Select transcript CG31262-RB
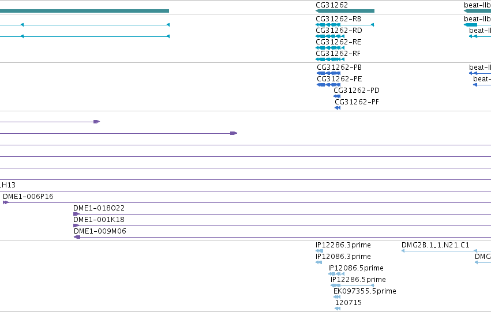Image resolution: width=491 pixels, height=312 pixels. tap(338, 19)
